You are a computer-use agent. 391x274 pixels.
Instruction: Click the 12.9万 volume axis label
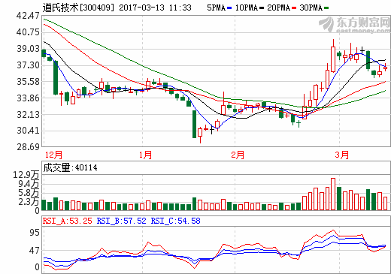(x=26, y=175)
